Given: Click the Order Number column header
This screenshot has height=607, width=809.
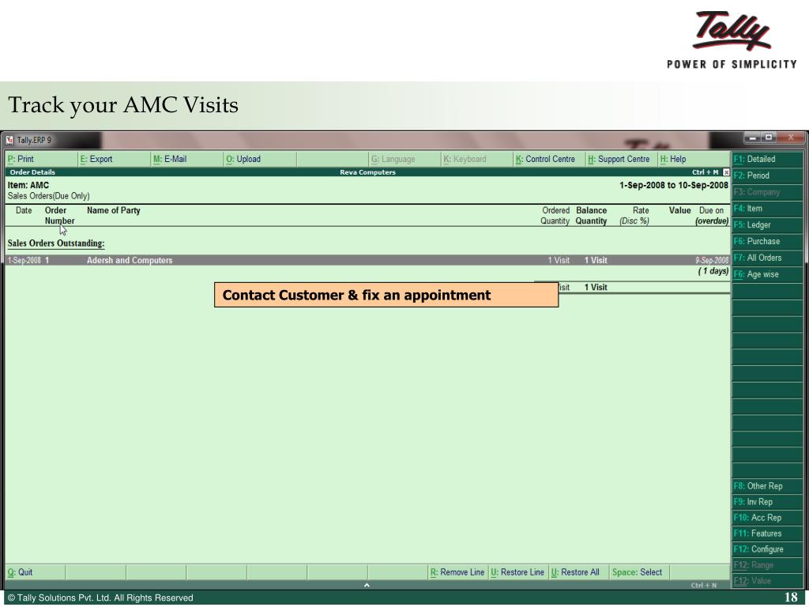Looking at the screenshot, I should click(59, 215).
